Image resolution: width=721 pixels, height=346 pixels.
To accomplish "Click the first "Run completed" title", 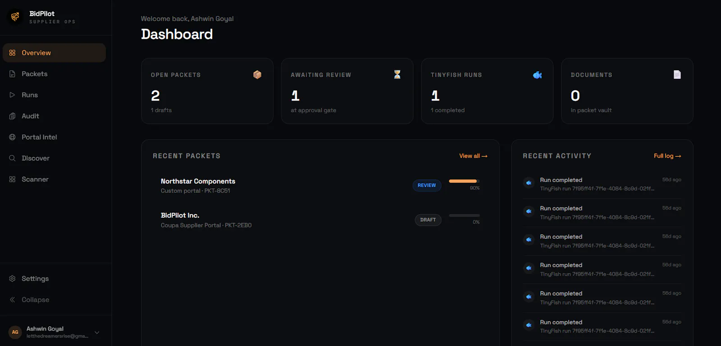I will [x=561, y=180].
